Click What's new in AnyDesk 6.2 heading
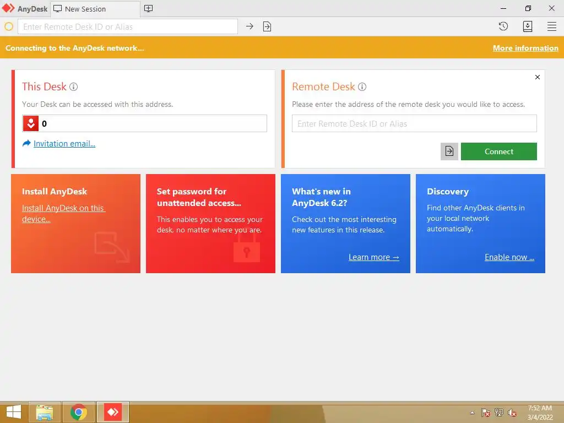 (x=321, y=197)
